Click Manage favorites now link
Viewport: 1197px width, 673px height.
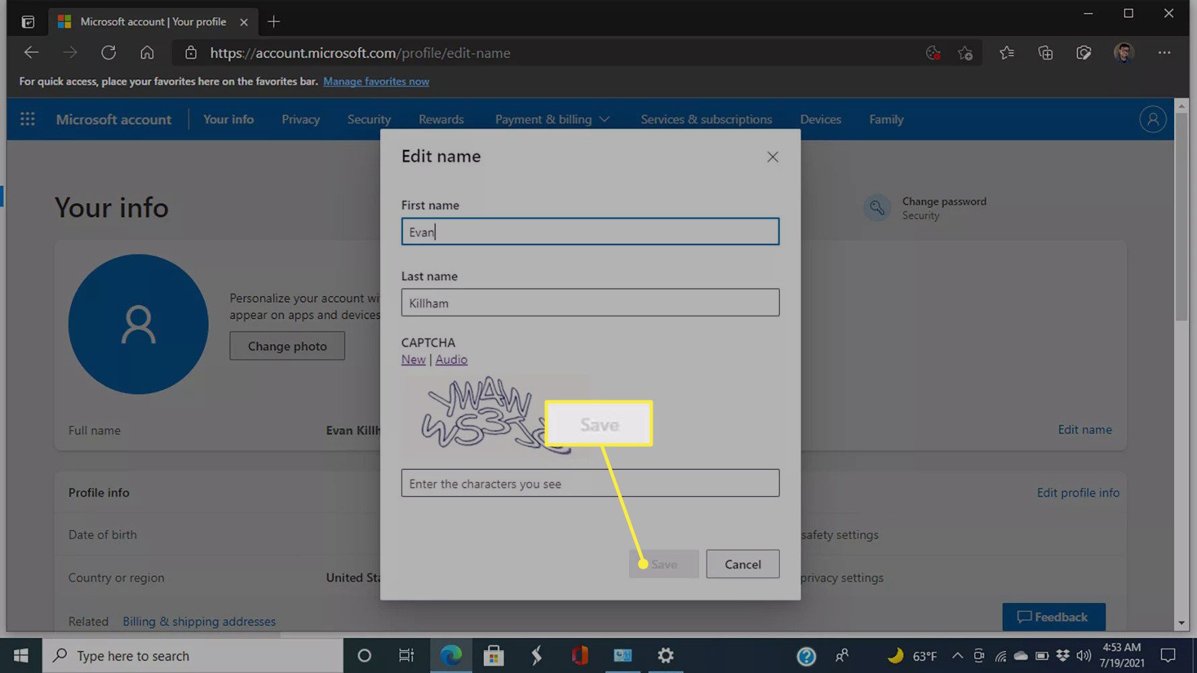click(376, 81)
